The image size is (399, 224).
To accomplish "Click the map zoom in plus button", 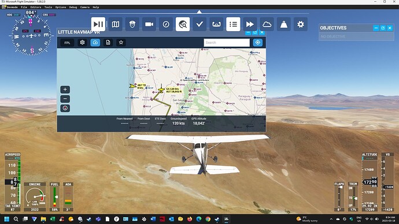I will coord(65,89).
